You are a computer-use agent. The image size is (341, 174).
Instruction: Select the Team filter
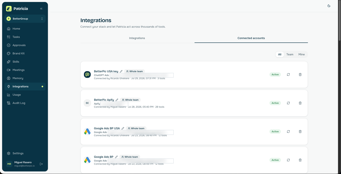290,54
